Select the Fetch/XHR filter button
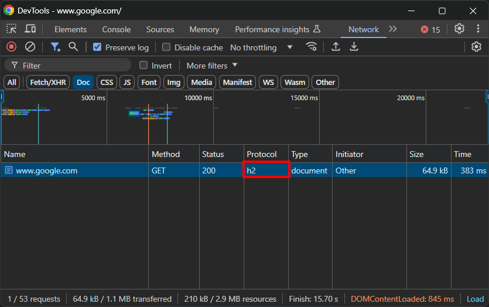The image size is (489, 307). point(48,82)
